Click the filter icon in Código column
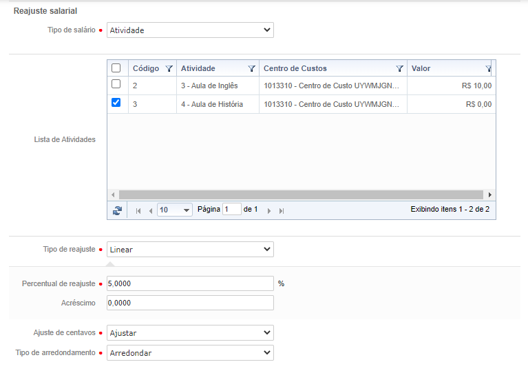The image size is (528, 371). coord(169,69)
